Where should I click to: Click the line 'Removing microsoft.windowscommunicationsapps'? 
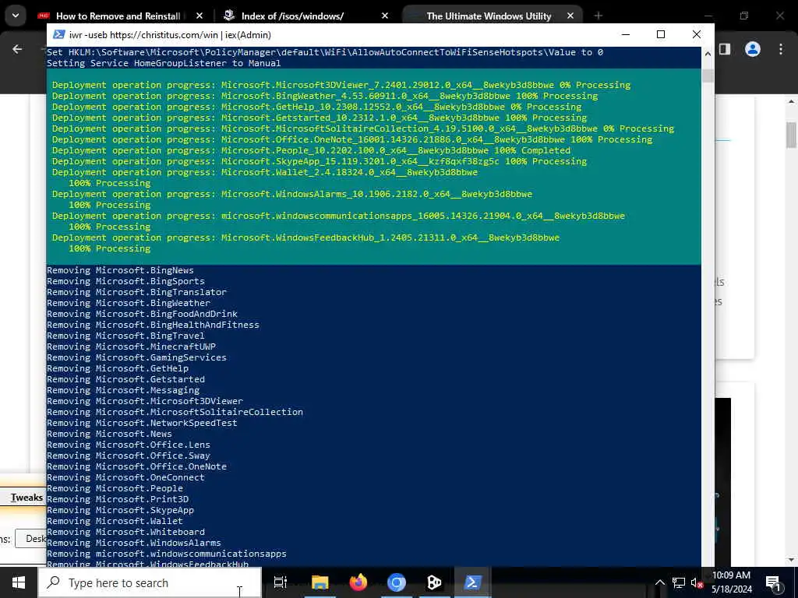click(x=167, y=554)
